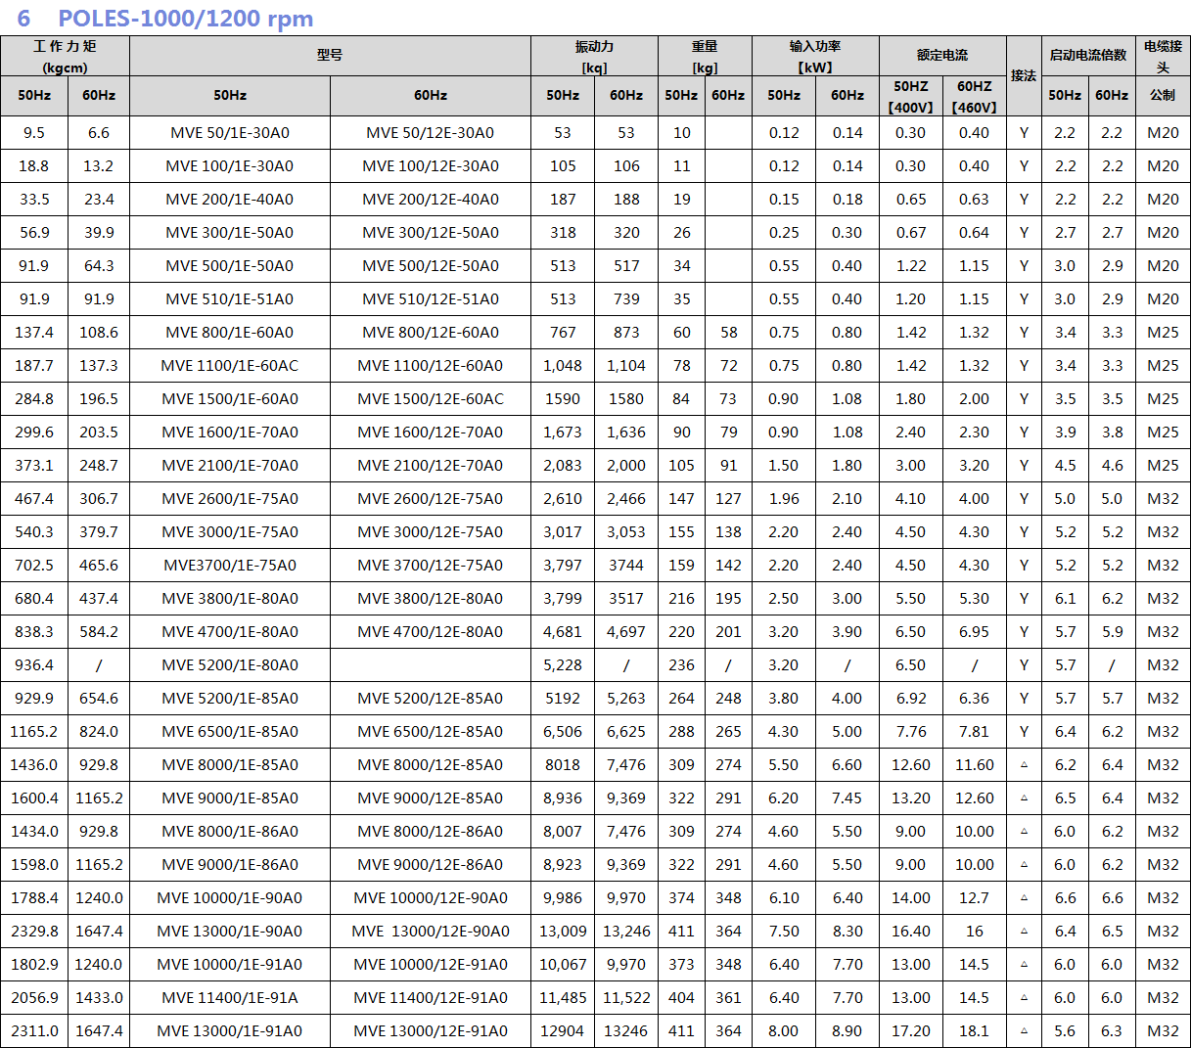Click model cell MVE 5200/1E-80A0

tap(230, 665)
